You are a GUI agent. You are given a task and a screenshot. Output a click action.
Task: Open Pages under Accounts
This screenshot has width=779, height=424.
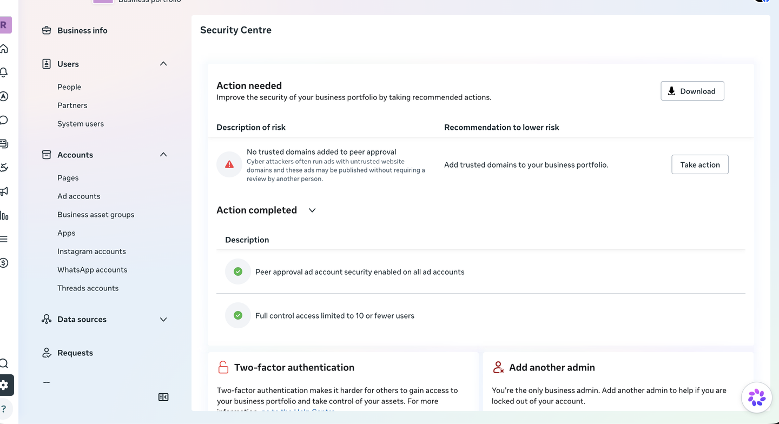(x=68, y=178)
